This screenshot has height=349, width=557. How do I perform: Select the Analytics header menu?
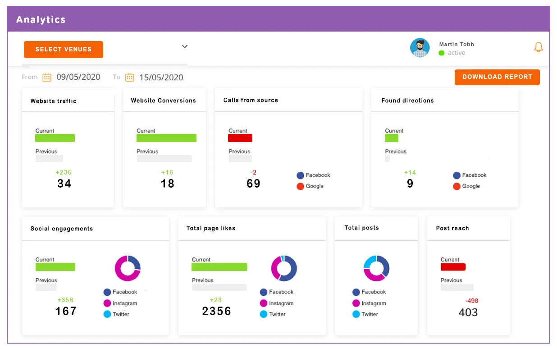click(x=41, y=19)
